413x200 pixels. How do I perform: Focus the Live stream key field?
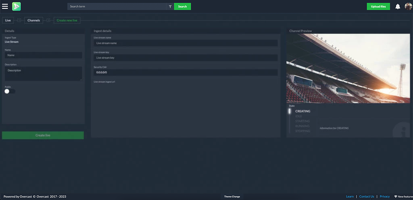(x=186, y=58)
